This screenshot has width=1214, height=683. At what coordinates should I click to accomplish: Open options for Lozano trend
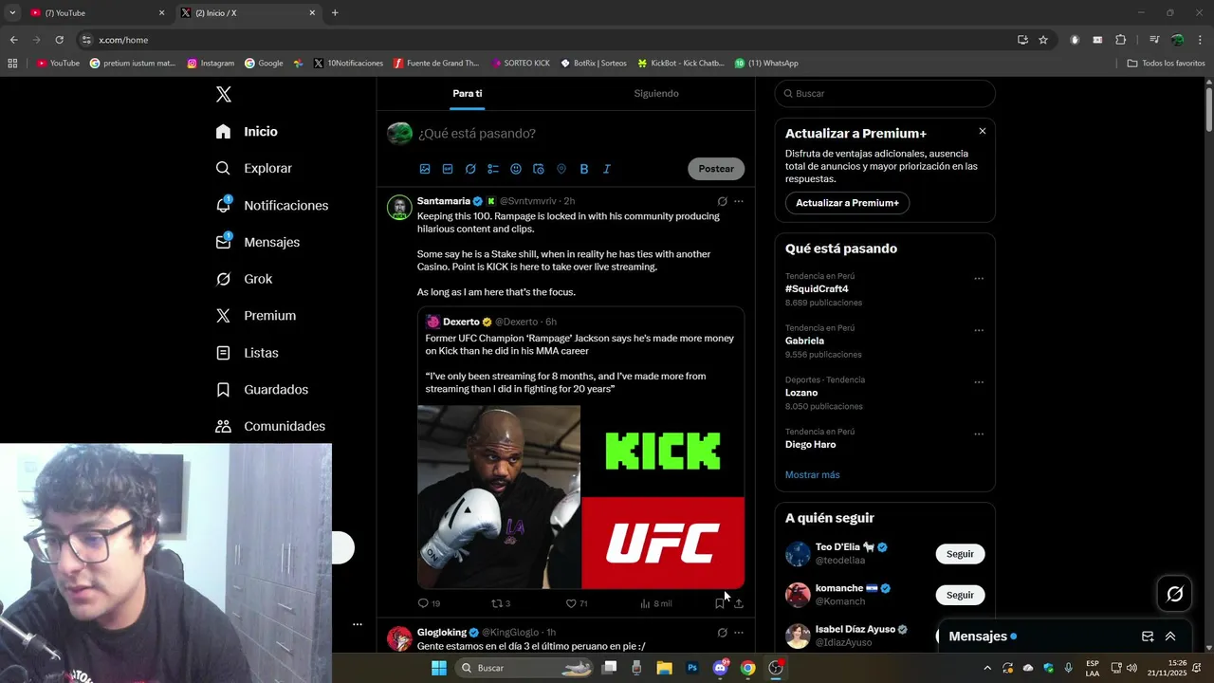[979, 382]
